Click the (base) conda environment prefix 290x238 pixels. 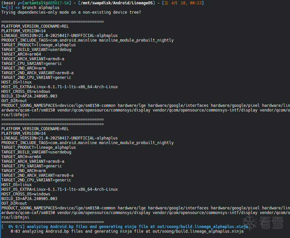8,3
